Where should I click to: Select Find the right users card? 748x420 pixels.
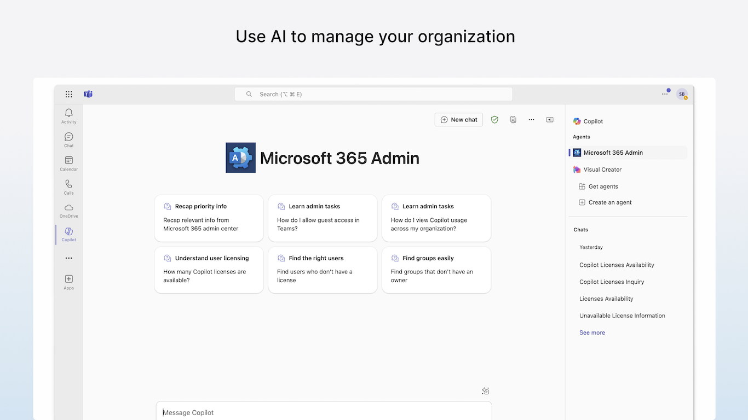click(x=323, y=270)
